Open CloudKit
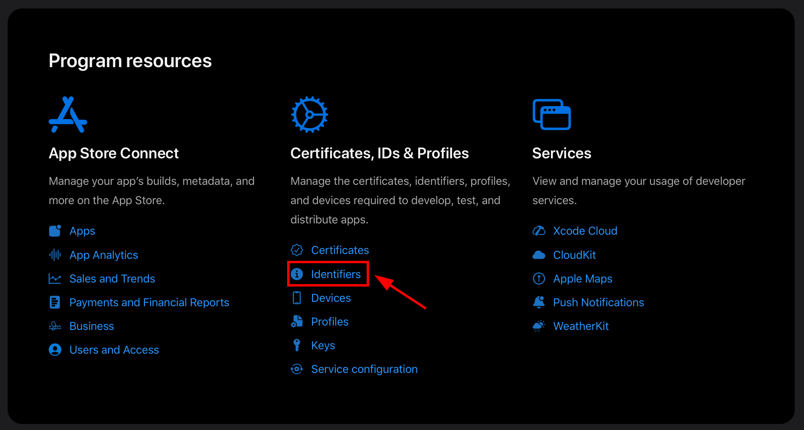This screenshot has height=430, width=804. (x=574, y=254)
